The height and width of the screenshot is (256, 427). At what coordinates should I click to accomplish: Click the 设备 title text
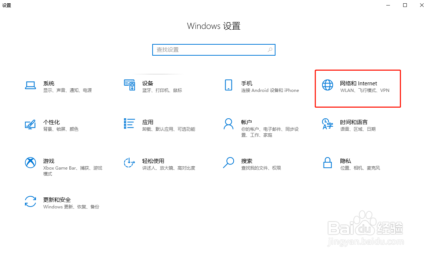tap(147, 84)
